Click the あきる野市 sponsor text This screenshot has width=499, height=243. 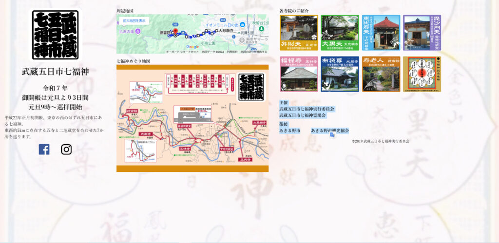coord(289,131)
